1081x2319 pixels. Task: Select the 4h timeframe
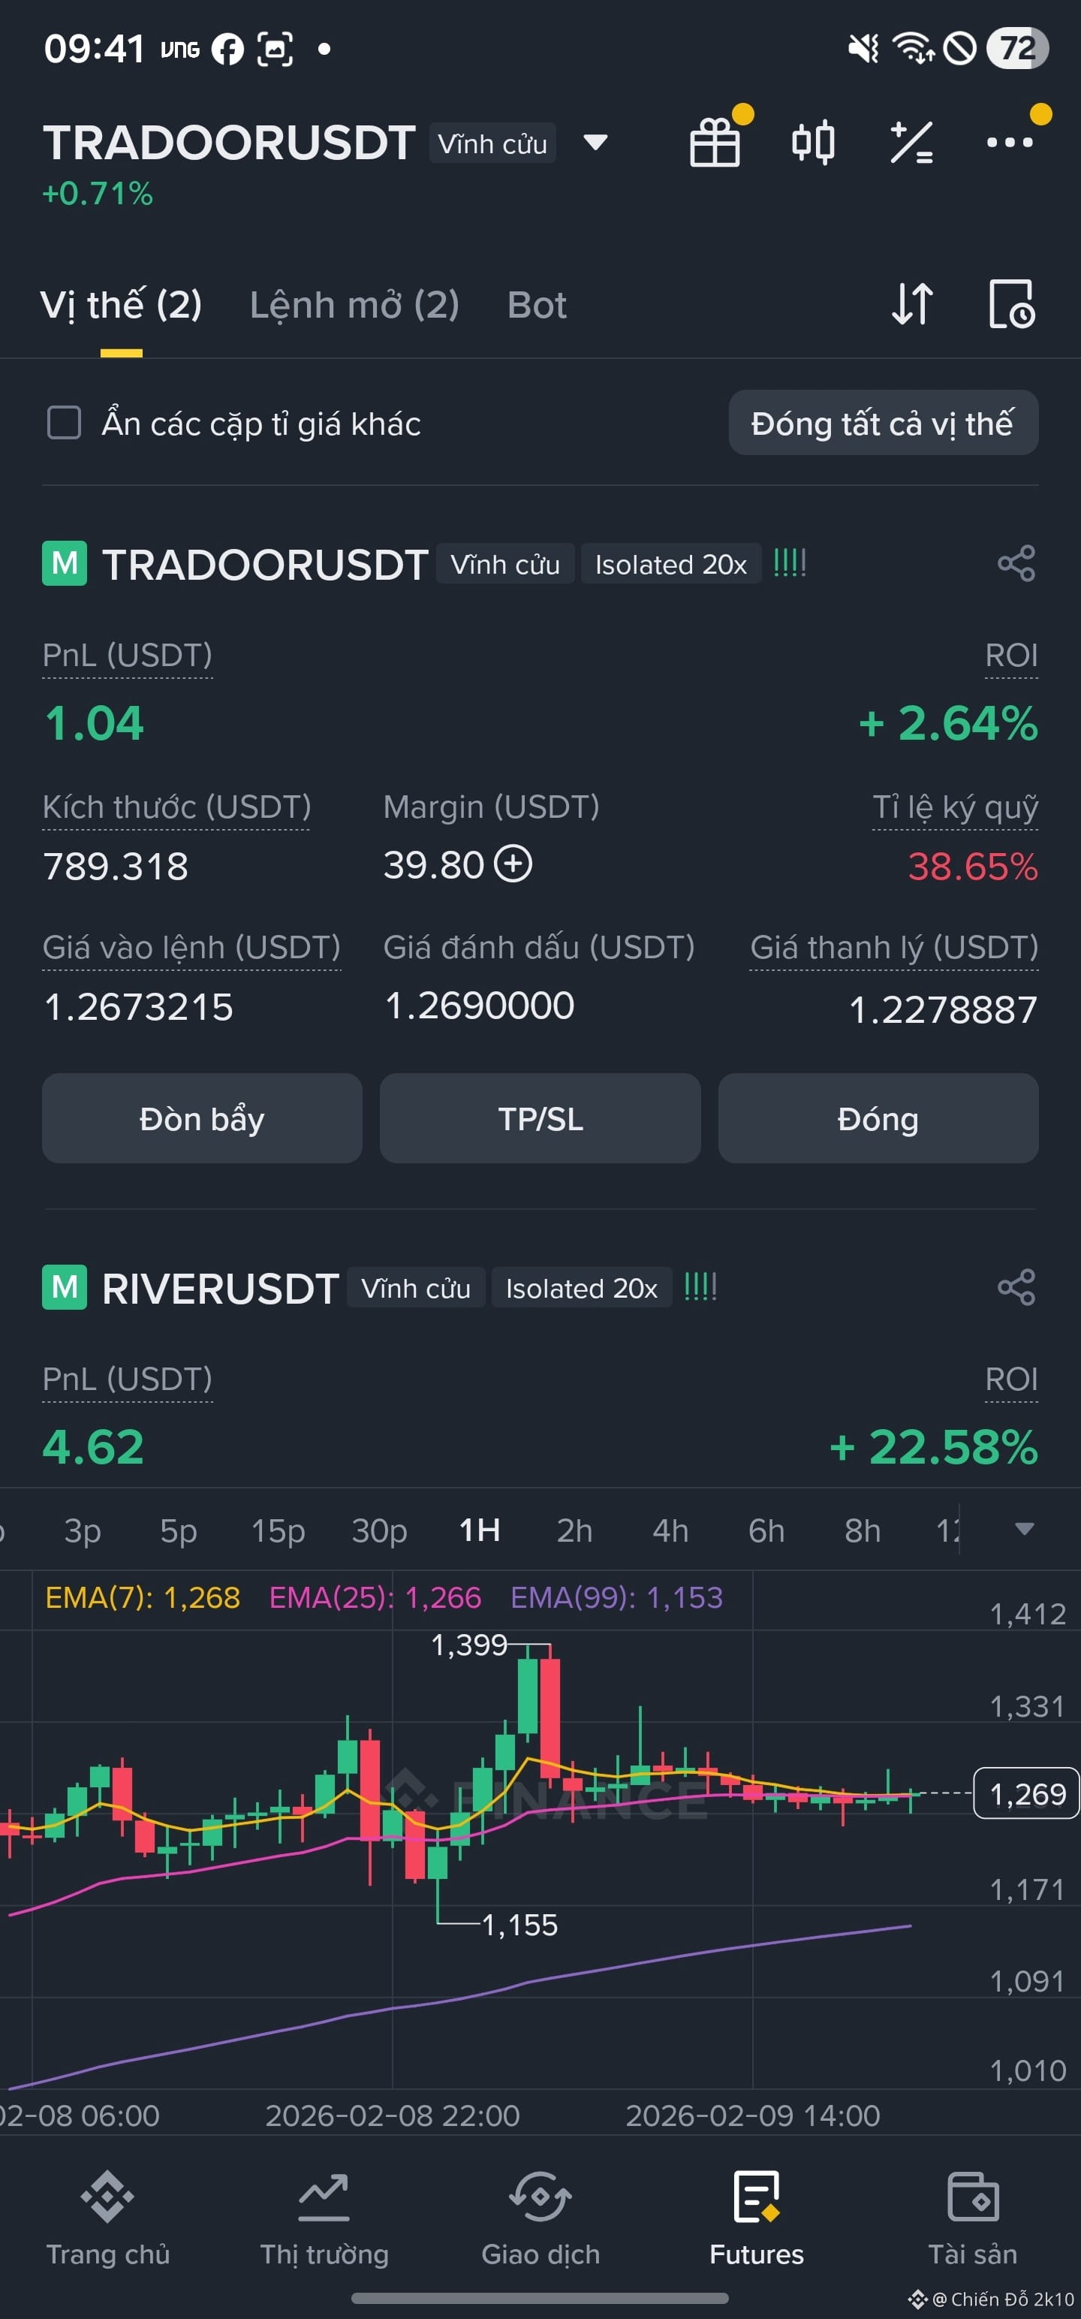[x=670, y=1530]
